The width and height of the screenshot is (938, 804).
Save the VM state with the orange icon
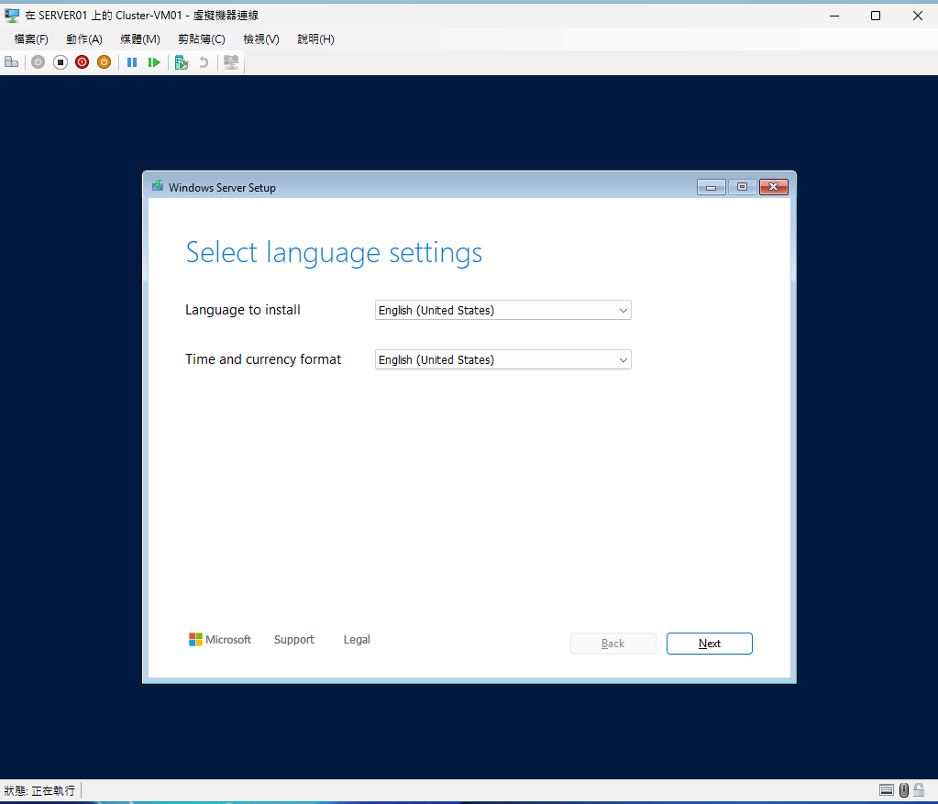point(105,62)
